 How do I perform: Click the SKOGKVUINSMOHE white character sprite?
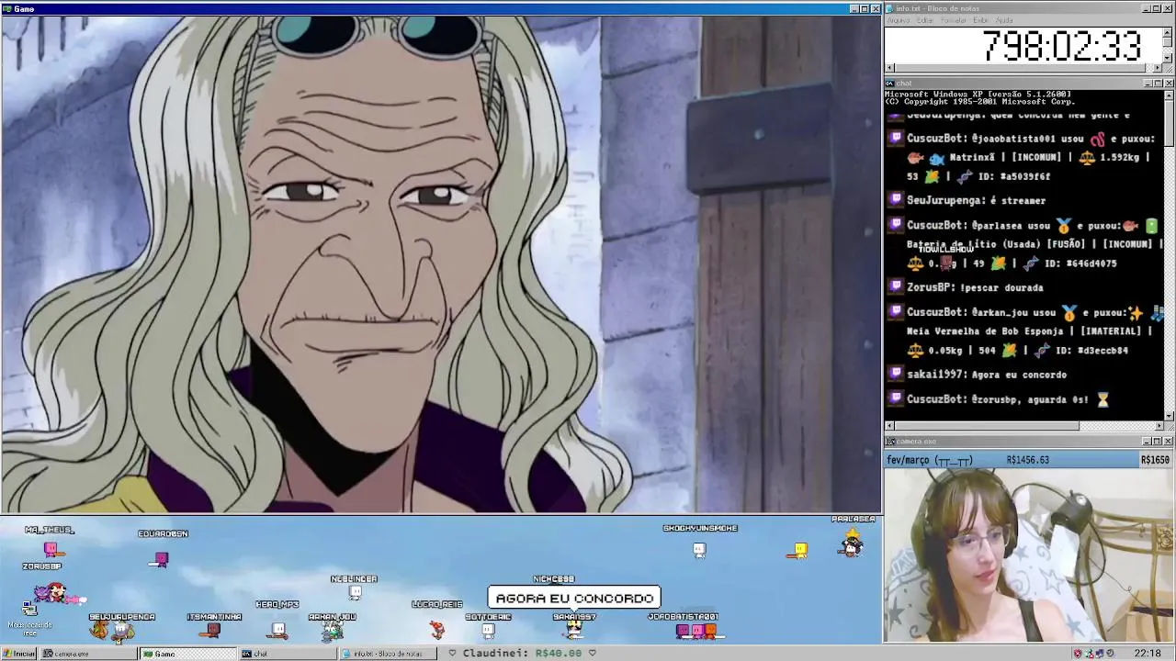(700, 550)
